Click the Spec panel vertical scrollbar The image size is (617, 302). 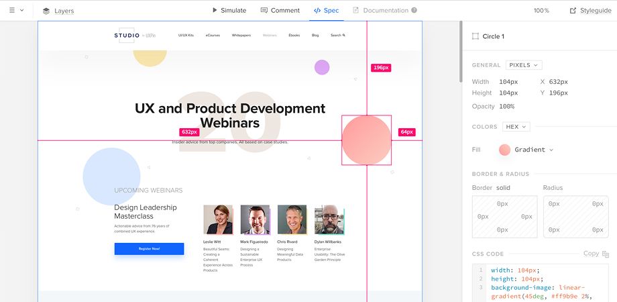[x=461, y=53]
